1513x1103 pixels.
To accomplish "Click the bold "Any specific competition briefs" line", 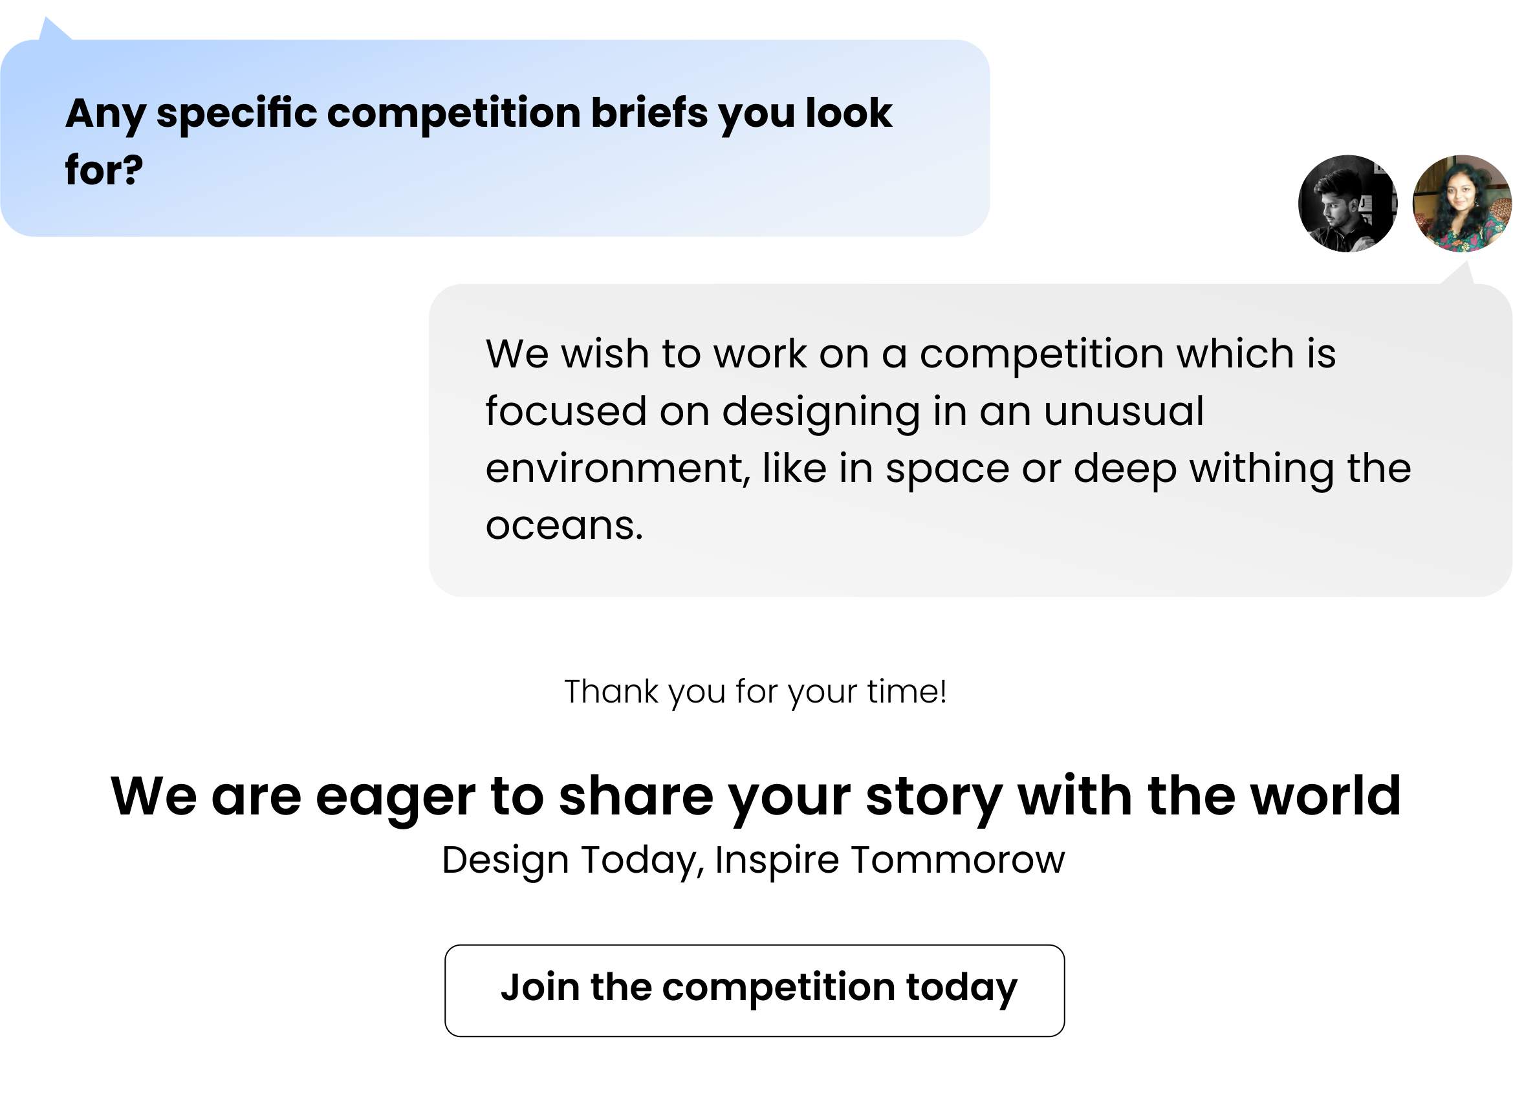I will [478, 114].
